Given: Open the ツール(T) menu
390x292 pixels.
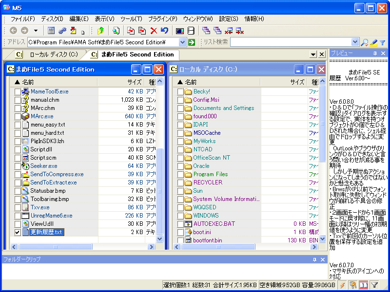Looking at the screenshot, I should pyautogui.click(x=131, y=19).
